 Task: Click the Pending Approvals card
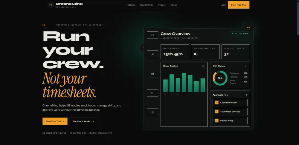[x=205, y=52]
